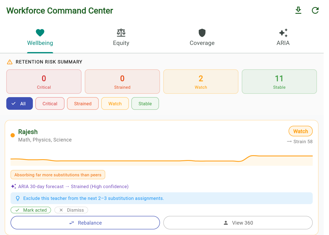Viewport: 329px width, 235px height.
Task: Click the Equity scales icon
Action: (121, 33)
